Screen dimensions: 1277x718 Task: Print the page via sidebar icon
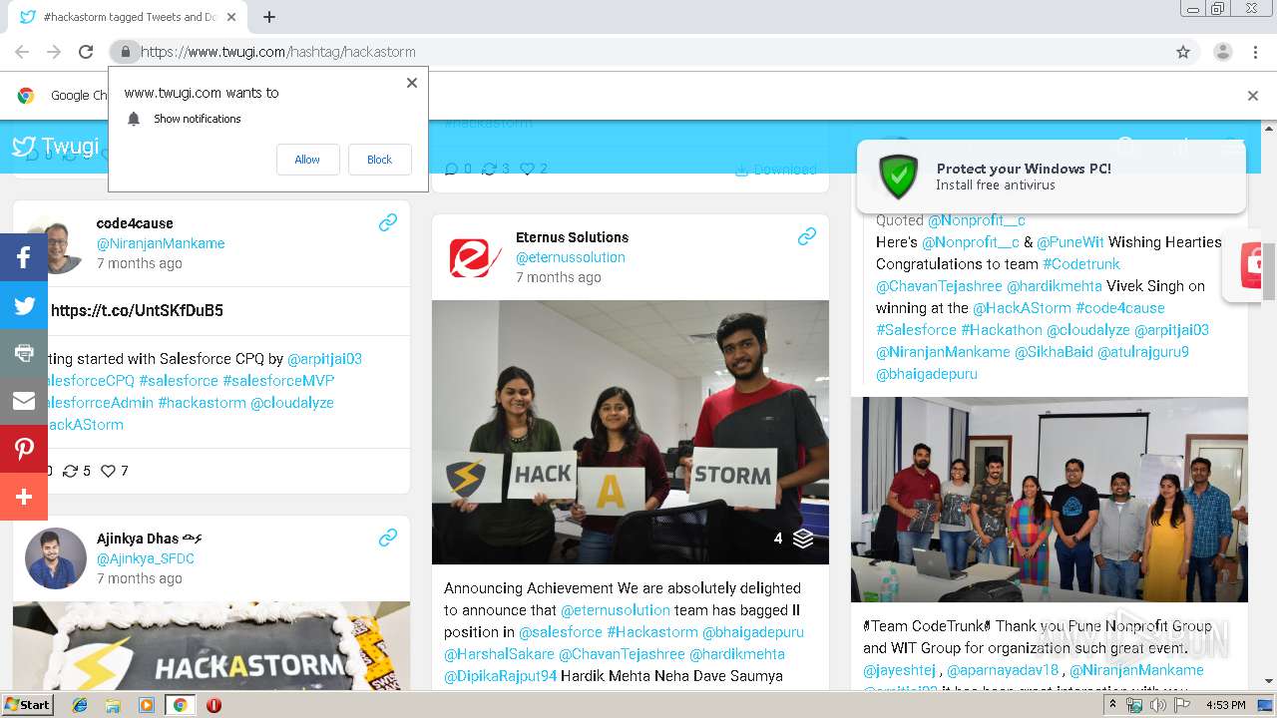click(24, 353)
